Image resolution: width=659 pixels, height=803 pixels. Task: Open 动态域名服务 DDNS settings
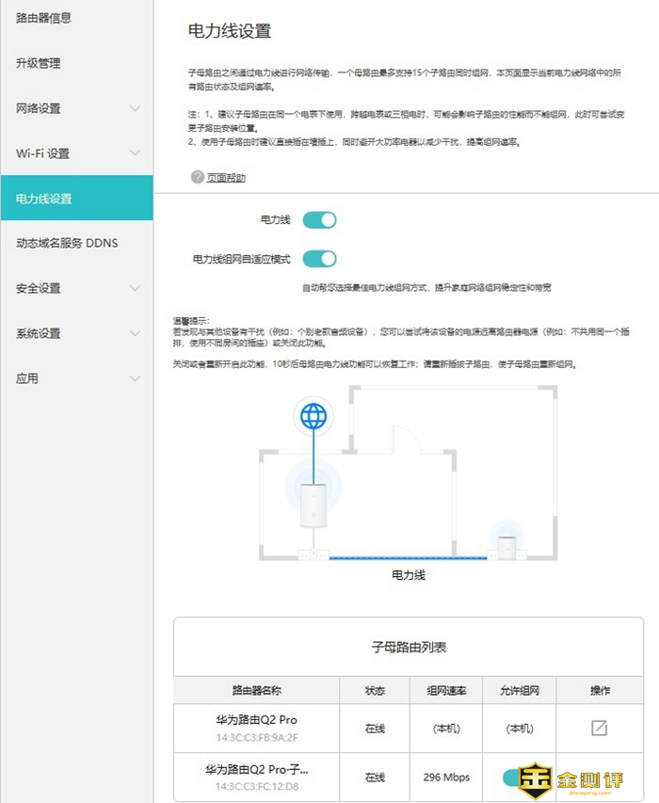coord(67,243)
